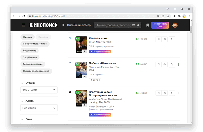Bookmark this page with browser star

click(x=168, y=16)
